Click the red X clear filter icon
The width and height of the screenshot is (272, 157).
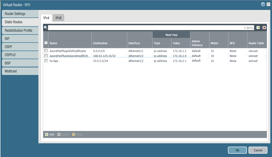264,28
